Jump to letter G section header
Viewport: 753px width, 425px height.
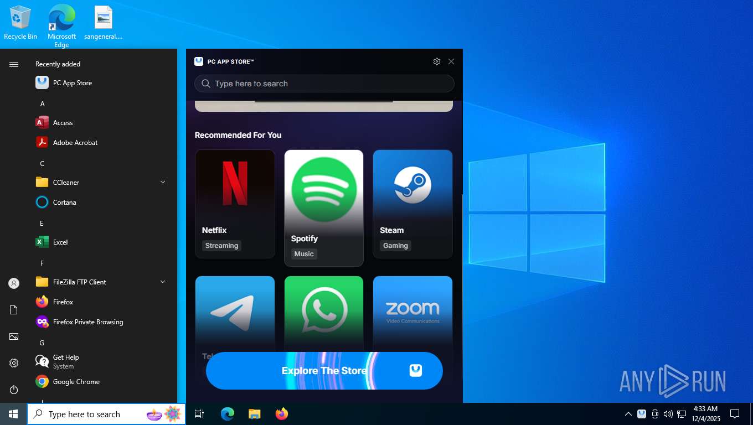42,343
